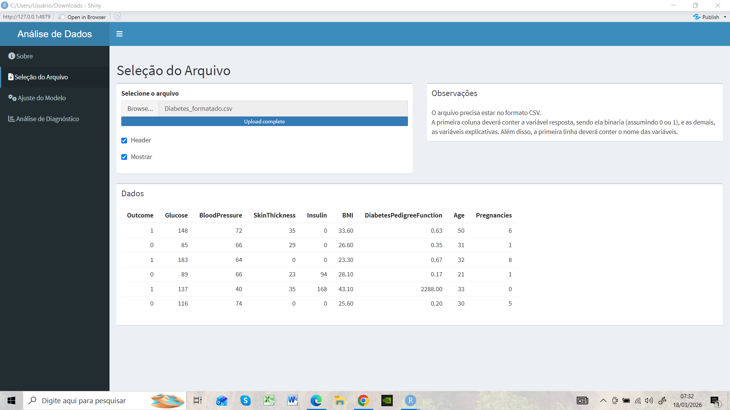Open the Start menu
The height and width of the screenshot is (410, 730).
click(x=11, y=401)
